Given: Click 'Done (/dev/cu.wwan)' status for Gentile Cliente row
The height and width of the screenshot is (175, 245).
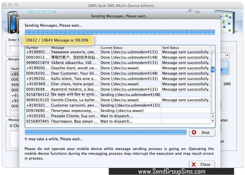Looking at the screenshot, I should click(x=130, y=100).
